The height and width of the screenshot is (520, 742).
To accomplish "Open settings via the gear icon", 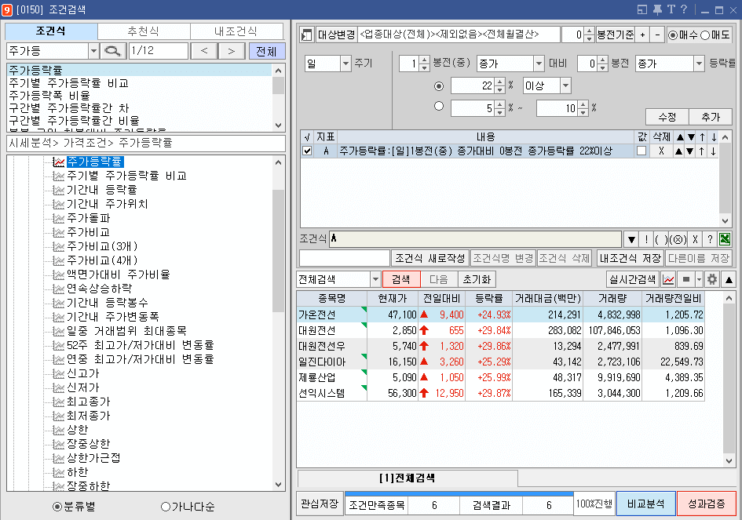I will pos(711,279).
